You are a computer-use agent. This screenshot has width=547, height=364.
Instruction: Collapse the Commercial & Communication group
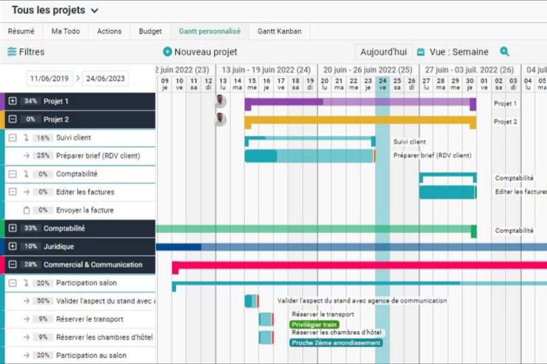point(13,265)
